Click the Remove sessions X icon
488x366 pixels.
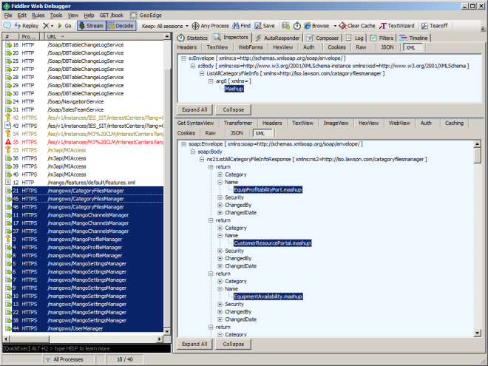click(46, 25)
